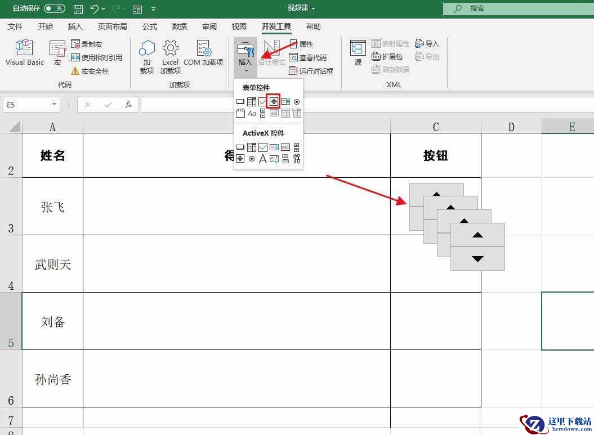The height and width of the screenshot is (435, 594).
Task: Insert form control Check Box
Action: [x=262, y=102]
